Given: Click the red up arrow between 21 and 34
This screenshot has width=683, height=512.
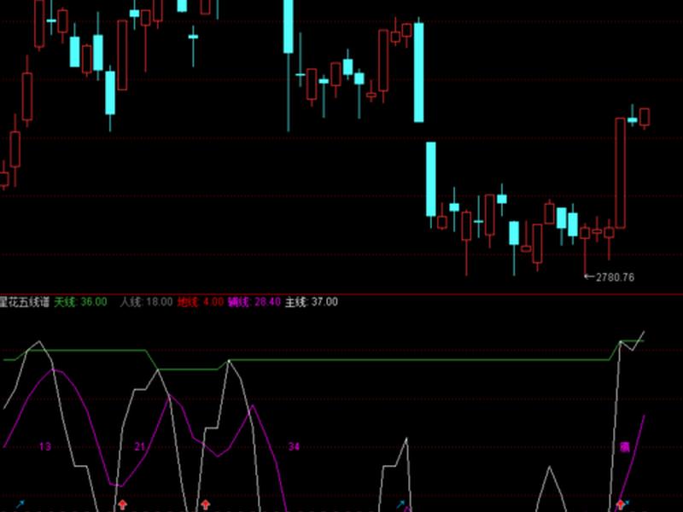Looking at the screenshot, I should (x=205, y=505).
